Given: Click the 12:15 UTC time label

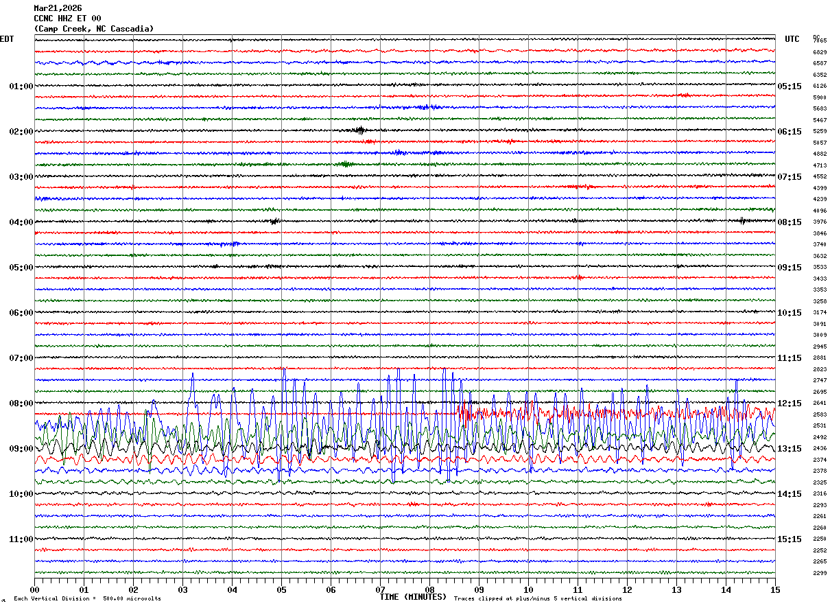Looking at the screenshot, I should (789, 404).
